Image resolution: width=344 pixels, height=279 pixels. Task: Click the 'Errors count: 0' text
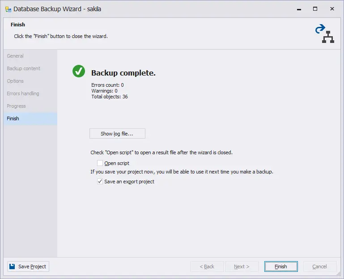(107, 85)
